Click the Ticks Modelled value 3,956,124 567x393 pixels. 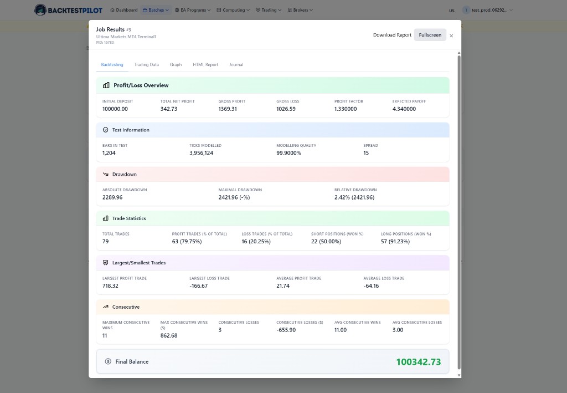click(201, 153)
